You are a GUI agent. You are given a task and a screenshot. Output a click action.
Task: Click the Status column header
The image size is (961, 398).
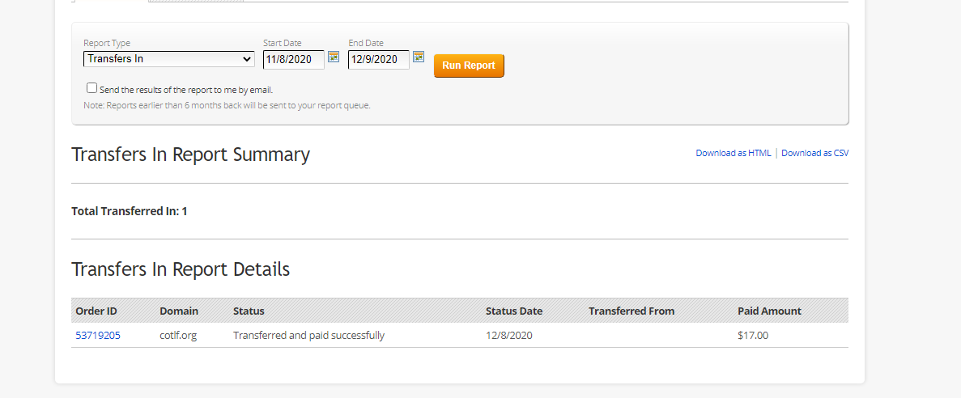coord(249,311)
